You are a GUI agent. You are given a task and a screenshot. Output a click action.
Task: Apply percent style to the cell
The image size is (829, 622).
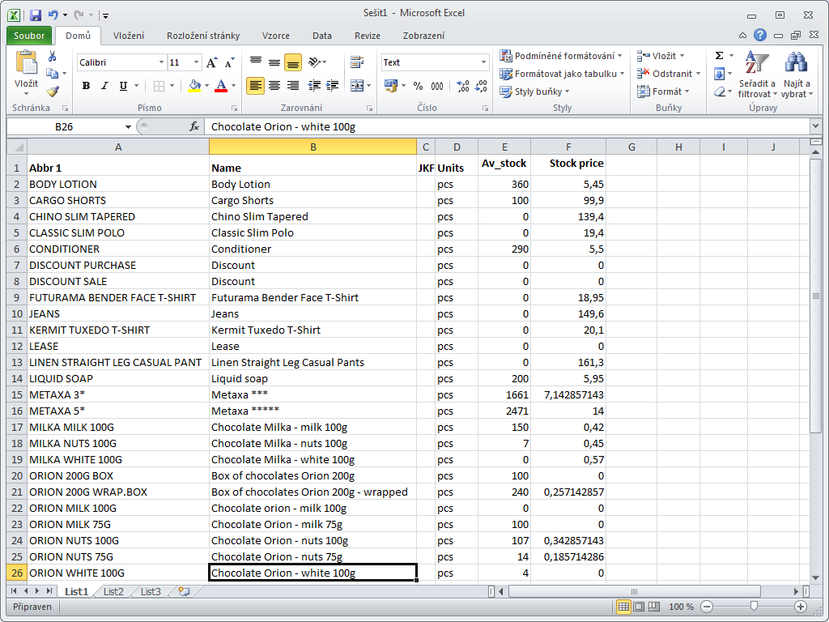pyautogui.click(x=418, y=86)
